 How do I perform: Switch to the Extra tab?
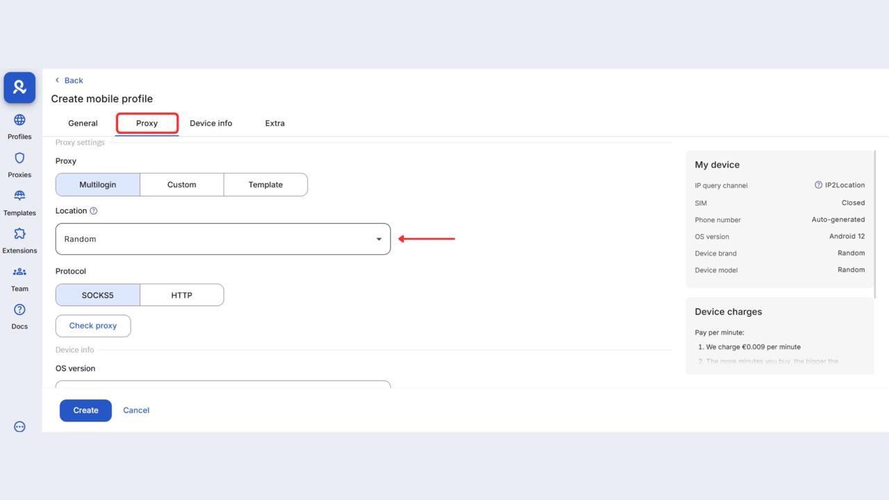point(274,123)
